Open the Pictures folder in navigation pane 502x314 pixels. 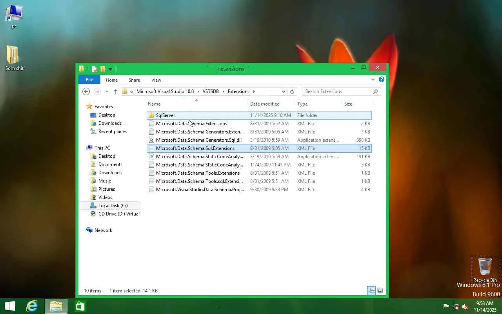[106, 189]
